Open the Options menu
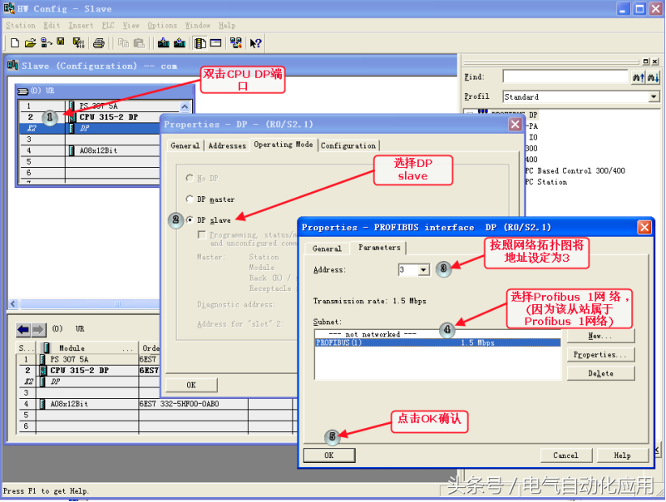This screenshot has width=666, height=502. (162, 26)
